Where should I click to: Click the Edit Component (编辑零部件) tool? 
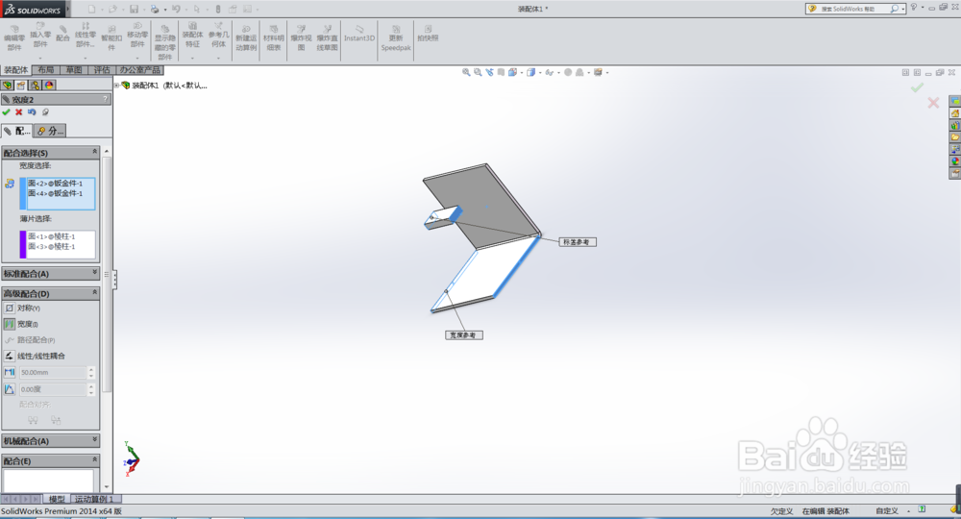coord(14,38)
